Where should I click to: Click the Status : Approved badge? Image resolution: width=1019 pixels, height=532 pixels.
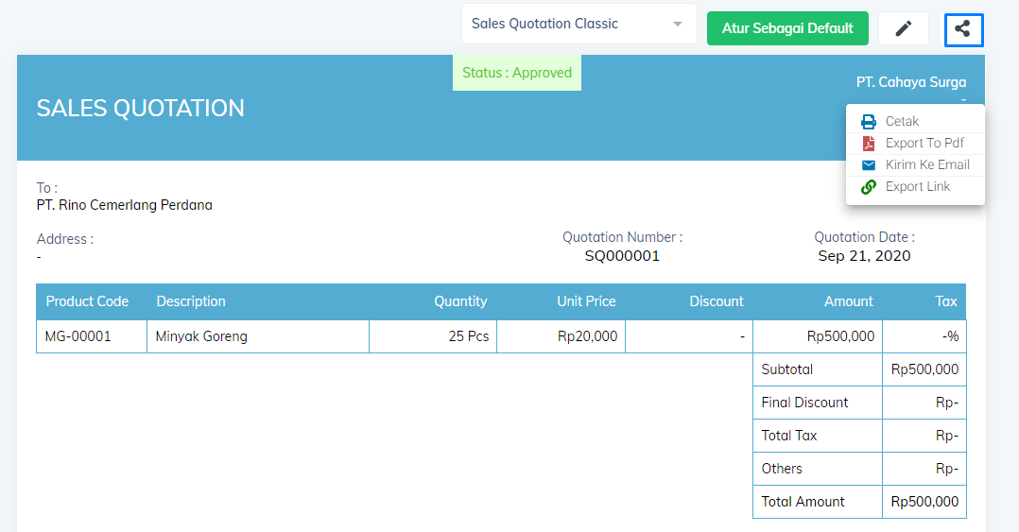tap(517, 73)
